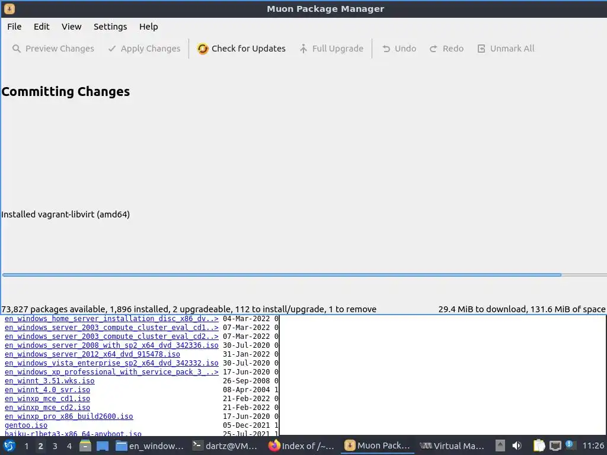Click Check for Updates button

pyautogui.click(x=241, y=49)
